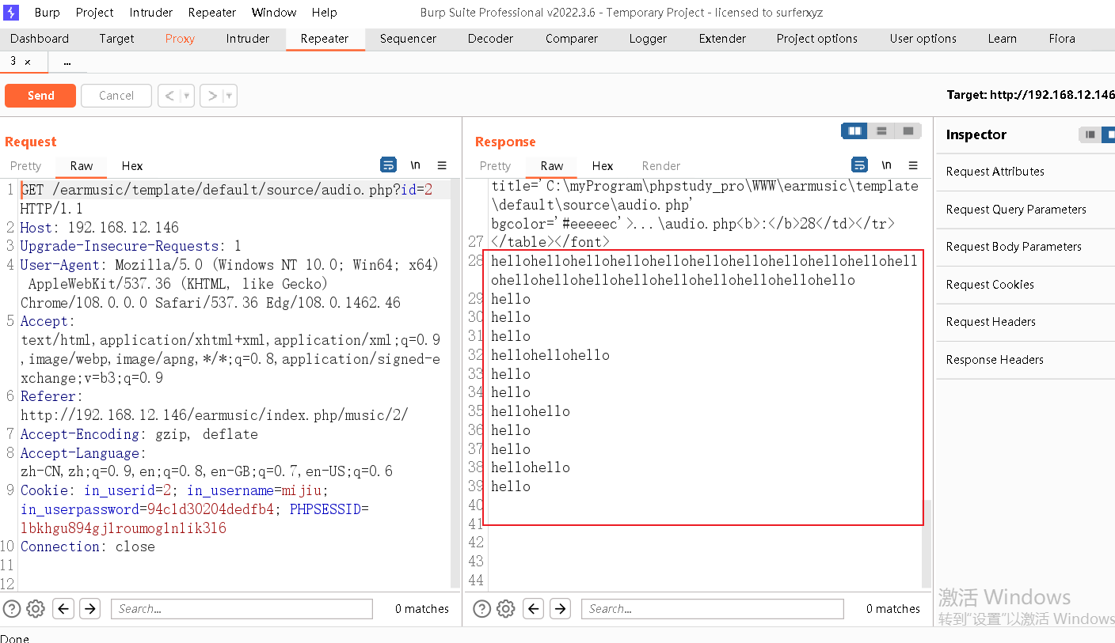
Task: Switch to the Intruder tool tab
Action: click(x=248, y=39)
